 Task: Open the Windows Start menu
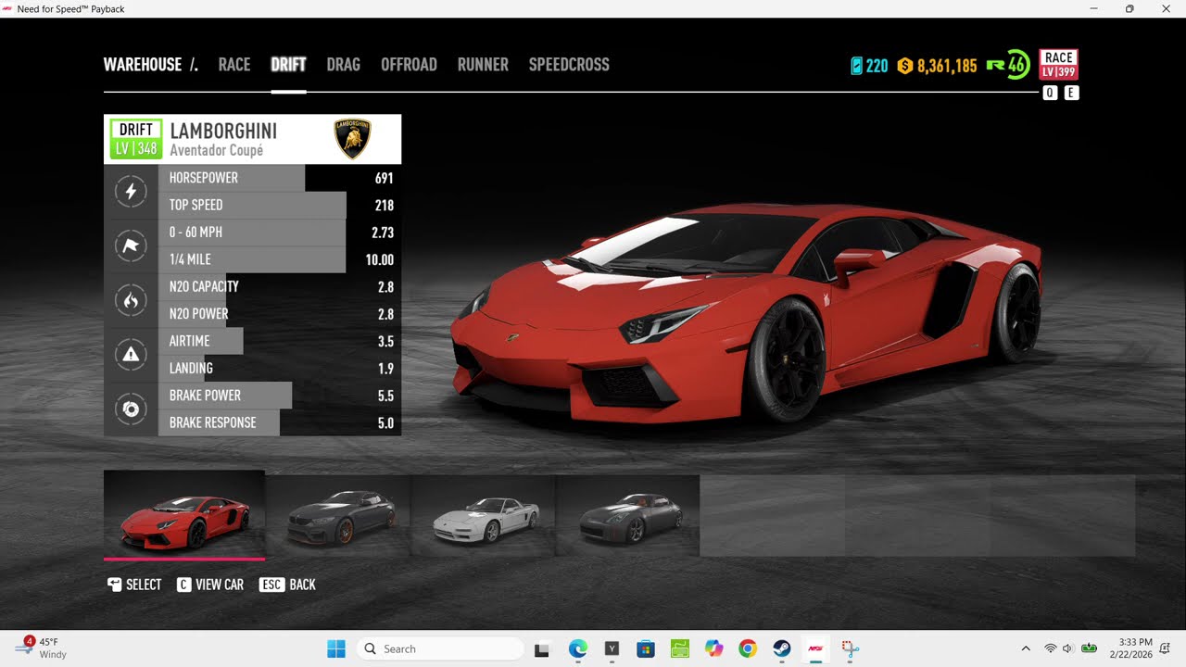[335, 648]
